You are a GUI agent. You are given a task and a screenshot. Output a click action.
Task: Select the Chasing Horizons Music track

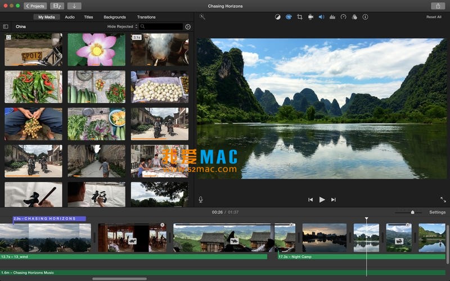[x=223, y=273]
